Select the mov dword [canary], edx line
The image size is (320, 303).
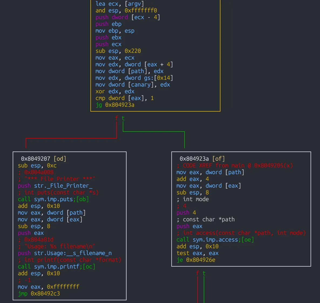(133, 85)
